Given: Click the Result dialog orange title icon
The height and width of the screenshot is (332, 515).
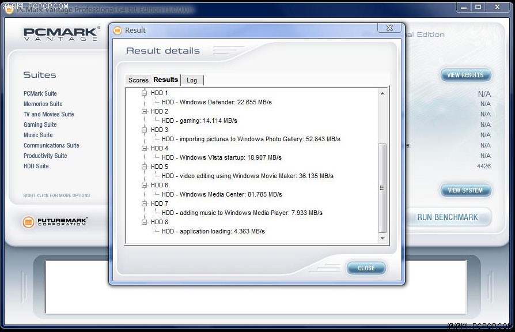Looking at the screenshot, I should click(x=118, y=31).
